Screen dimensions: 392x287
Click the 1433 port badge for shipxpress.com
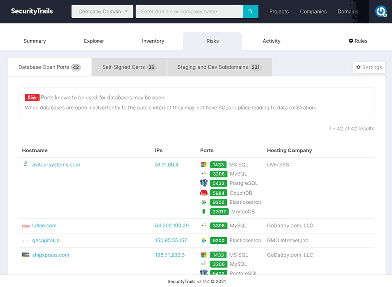tap(218, 255)
